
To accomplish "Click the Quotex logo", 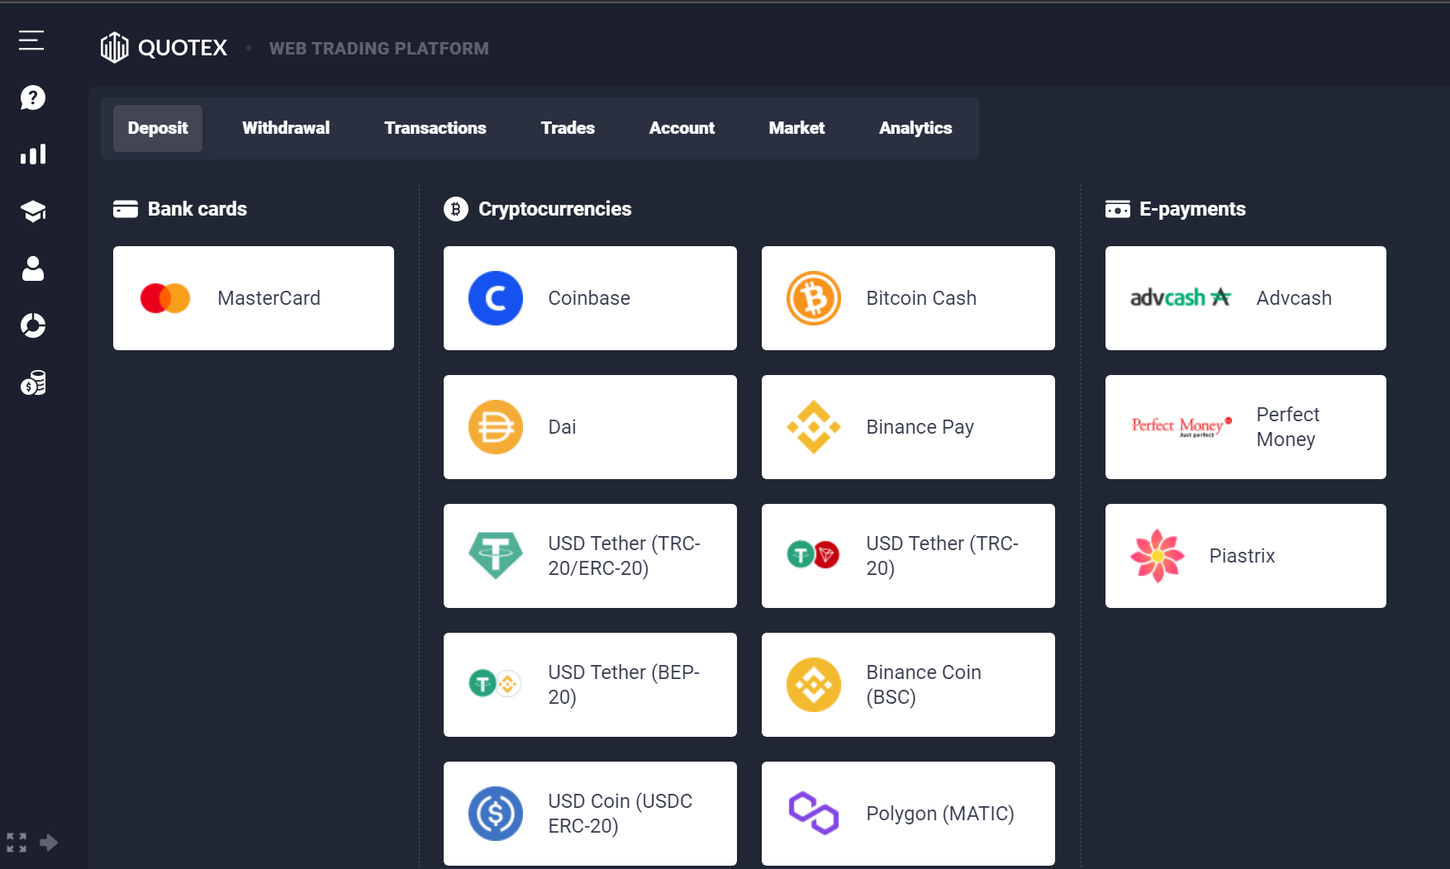I will coord(164,48).
